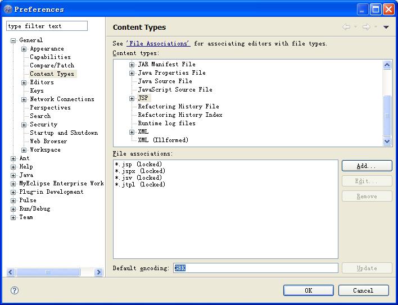Viewport: 398px width, 305px height.
Task: Expand the Plug-in Development node
Action: 13,192
